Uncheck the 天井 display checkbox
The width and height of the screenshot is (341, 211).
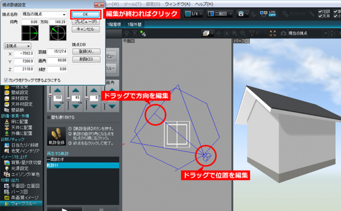point(319,17)
